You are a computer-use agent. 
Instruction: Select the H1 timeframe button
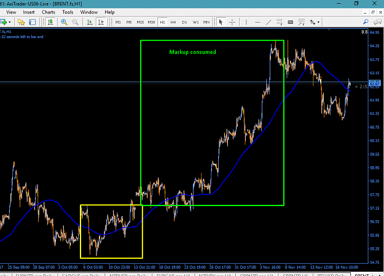[x=162, y=22]
